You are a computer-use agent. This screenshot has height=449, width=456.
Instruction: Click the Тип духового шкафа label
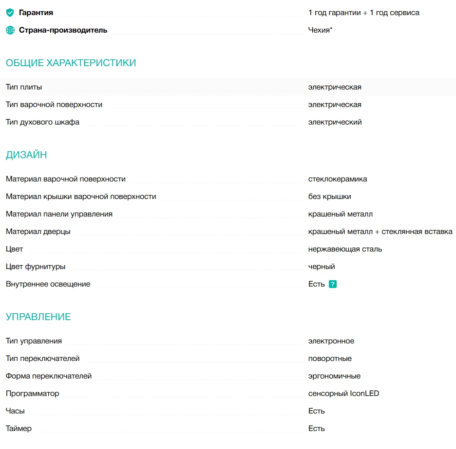point(42,122)
